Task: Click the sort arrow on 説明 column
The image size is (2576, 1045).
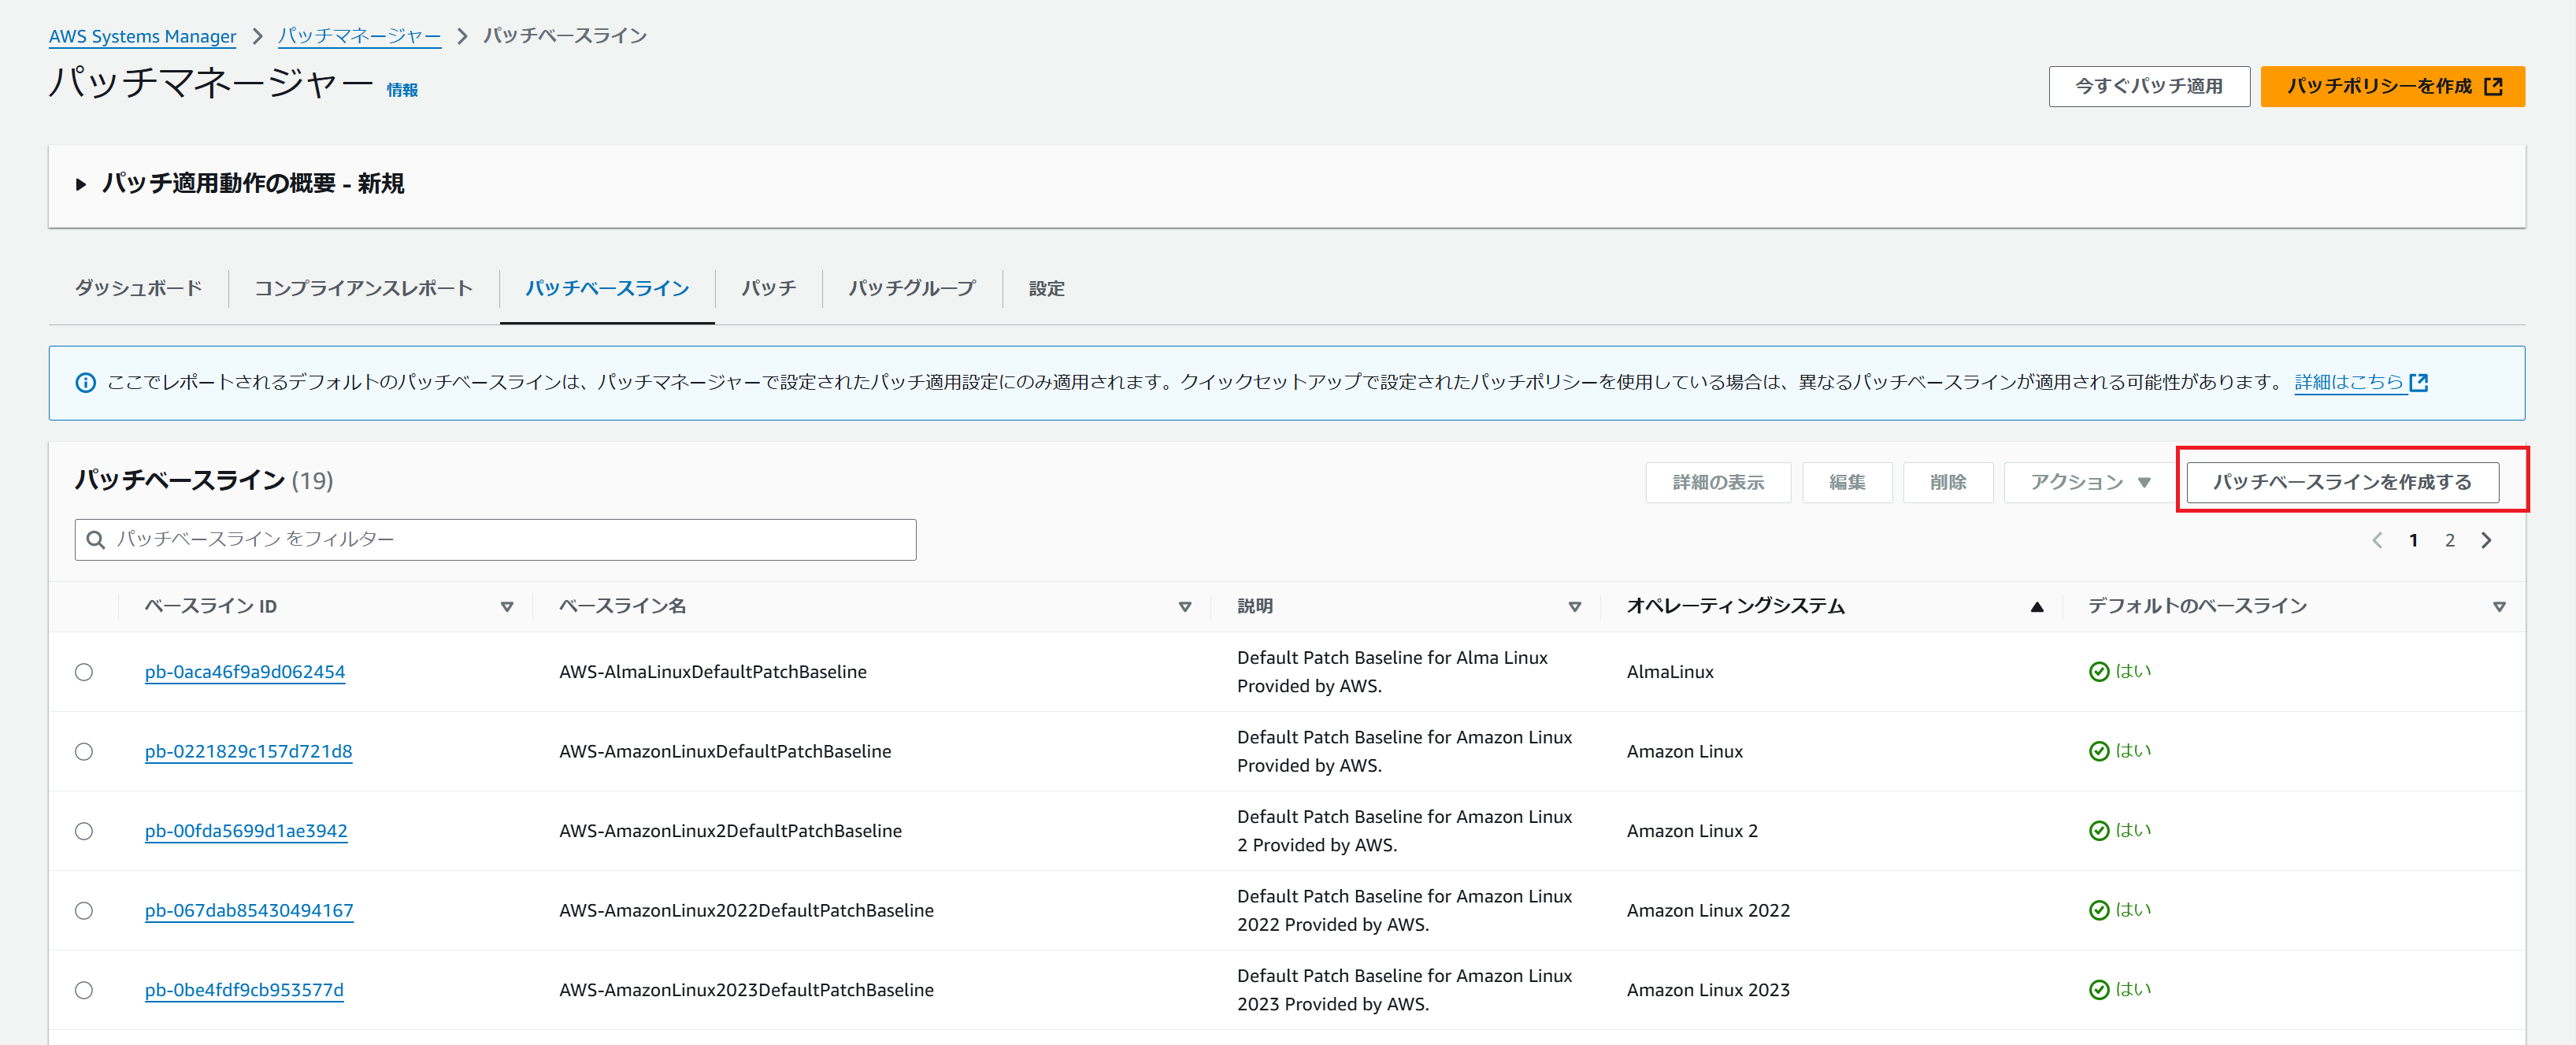Action: click(1574, 607)
